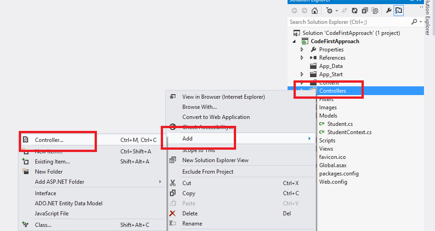Toggle the Show All Files button

click(x=375, y=11)
